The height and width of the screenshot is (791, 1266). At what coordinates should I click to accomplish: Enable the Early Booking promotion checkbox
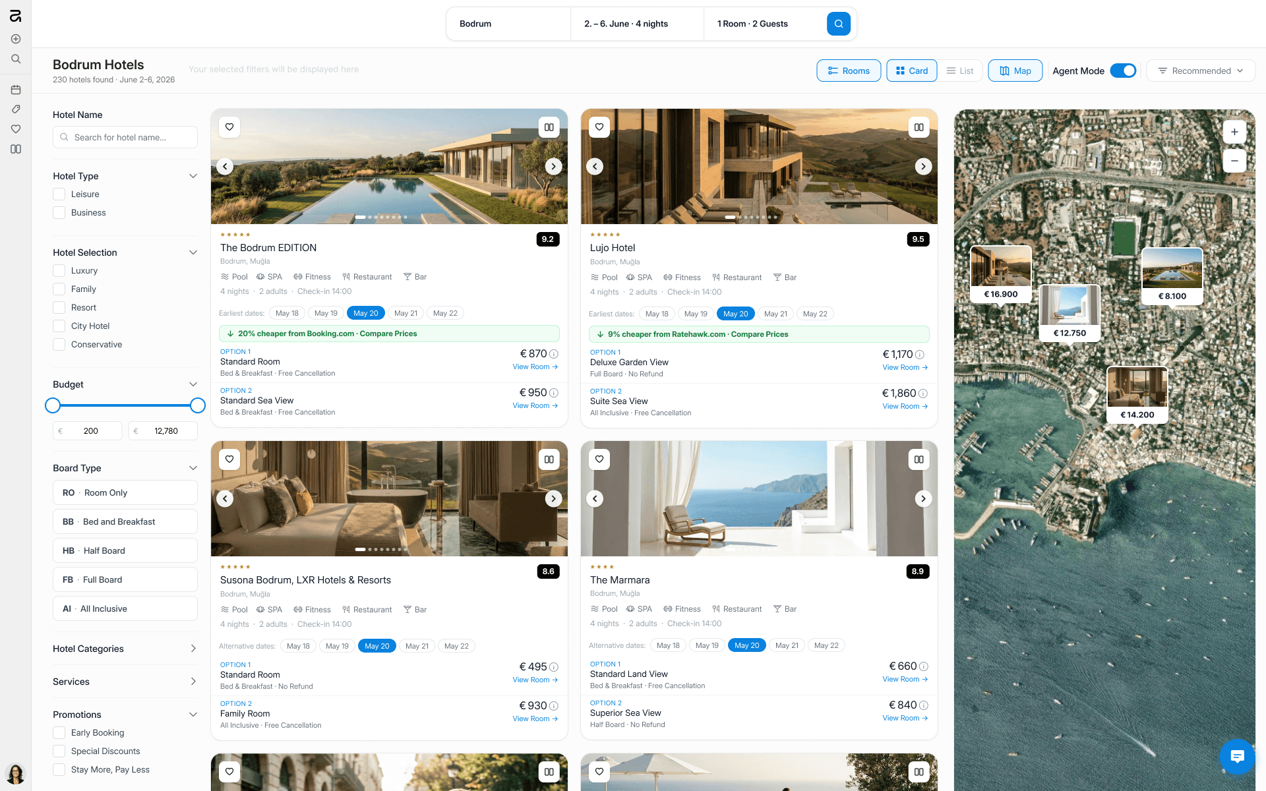59,733
